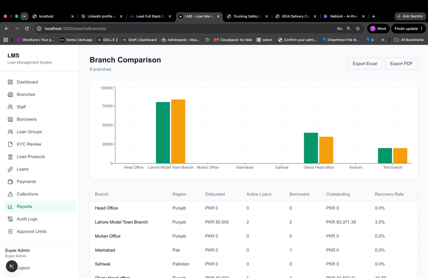Click the Audit Logs scroll icon
This screenshot has width=428, height=278.
pos(10,219)
